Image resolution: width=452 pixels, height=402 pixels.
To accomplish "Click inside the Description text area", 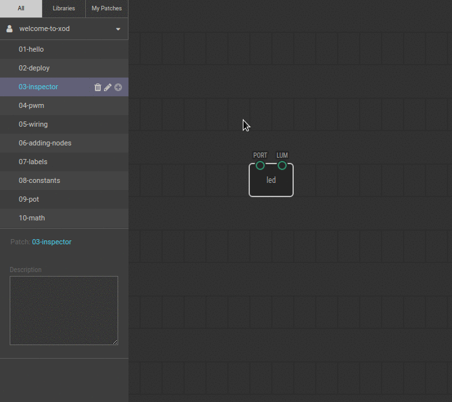I will (64, 310).
